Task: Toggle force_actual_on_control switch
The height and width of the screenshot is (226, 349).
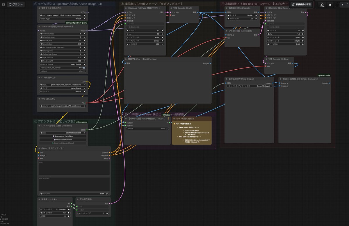Action: (84, 68)
